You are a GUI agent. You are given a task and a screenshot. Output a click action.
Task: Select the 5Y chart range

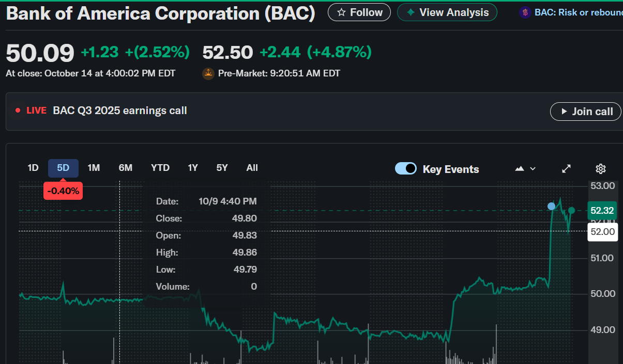point(222,168)
